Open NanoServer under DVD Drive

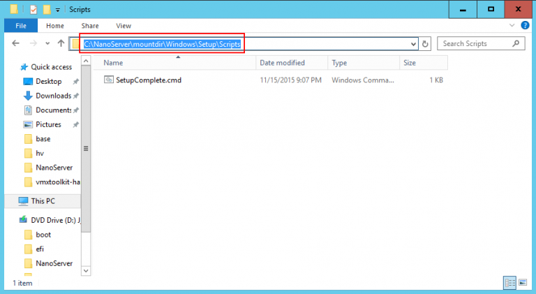pyautogui.click(x=54, y=263)
